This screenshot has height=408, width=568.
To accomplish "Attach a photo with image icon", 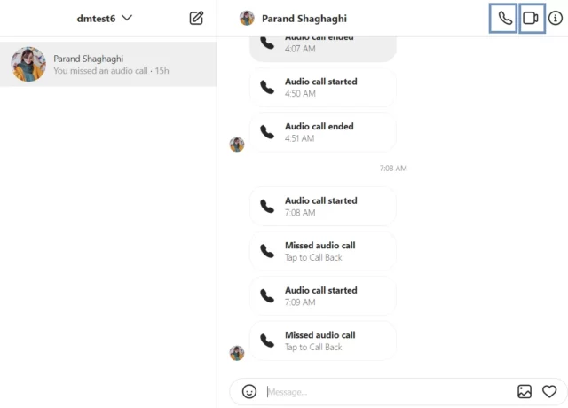I will click(x=525, y=392).
